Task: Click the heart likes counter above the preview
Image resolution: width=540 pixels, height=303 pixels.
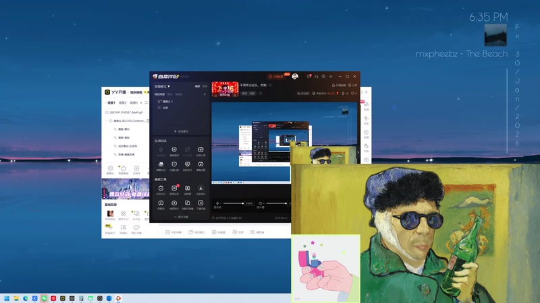Action: click(x=354, y=94)
